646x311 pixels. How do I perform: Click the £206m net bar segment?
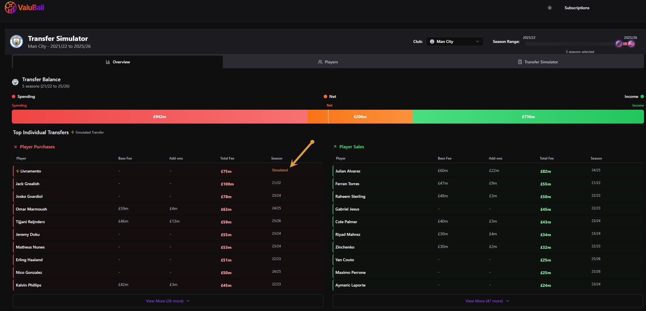pyautogui.click(x=360, y=117)
